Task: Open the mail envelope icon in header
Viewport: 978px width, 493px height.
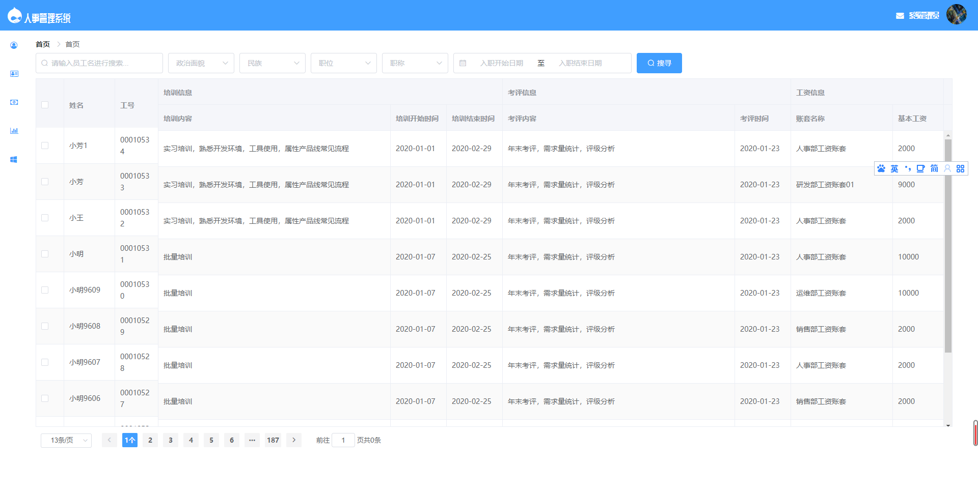Action: (x=900, y=16)
